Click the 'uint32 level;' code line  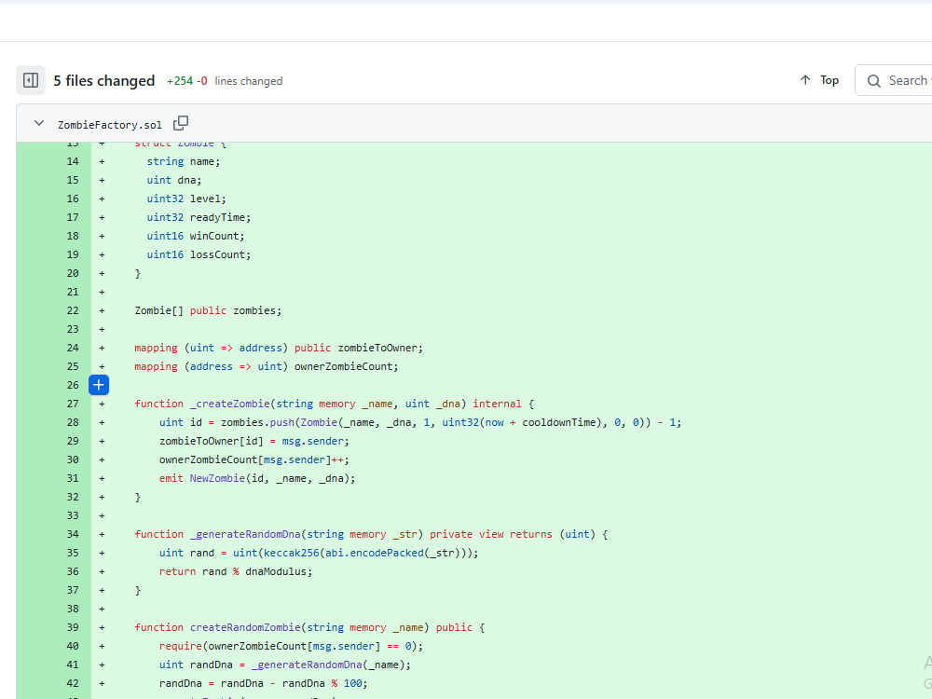[x=186, y=199]
